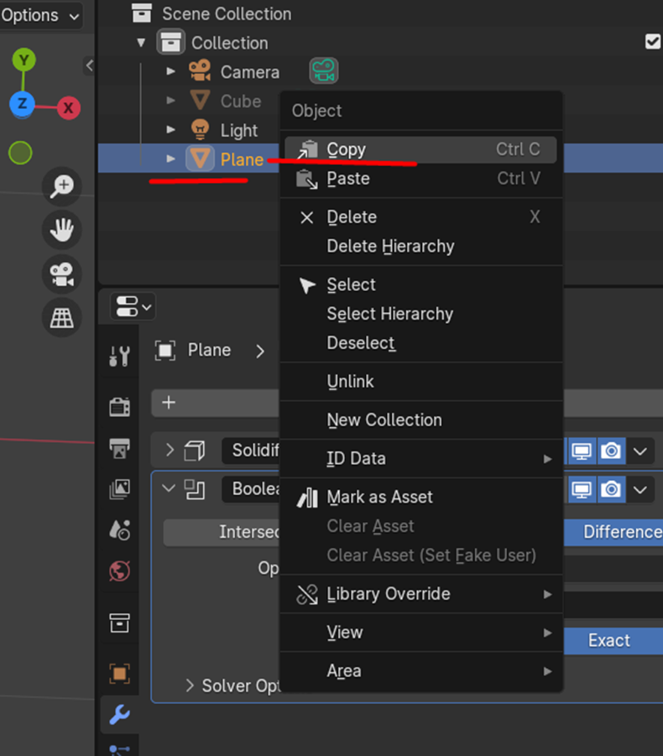Select the Difference boolean operation button
Viewport: 663px width, 756px height.
(621, 532)
